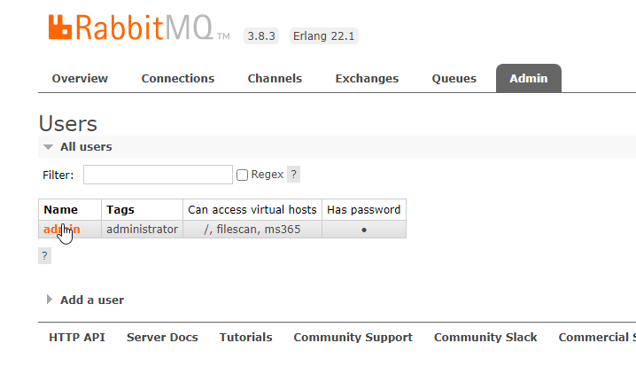Open the HTTP API link
This screenshot has height=382, width=636.
coord(77,338)
